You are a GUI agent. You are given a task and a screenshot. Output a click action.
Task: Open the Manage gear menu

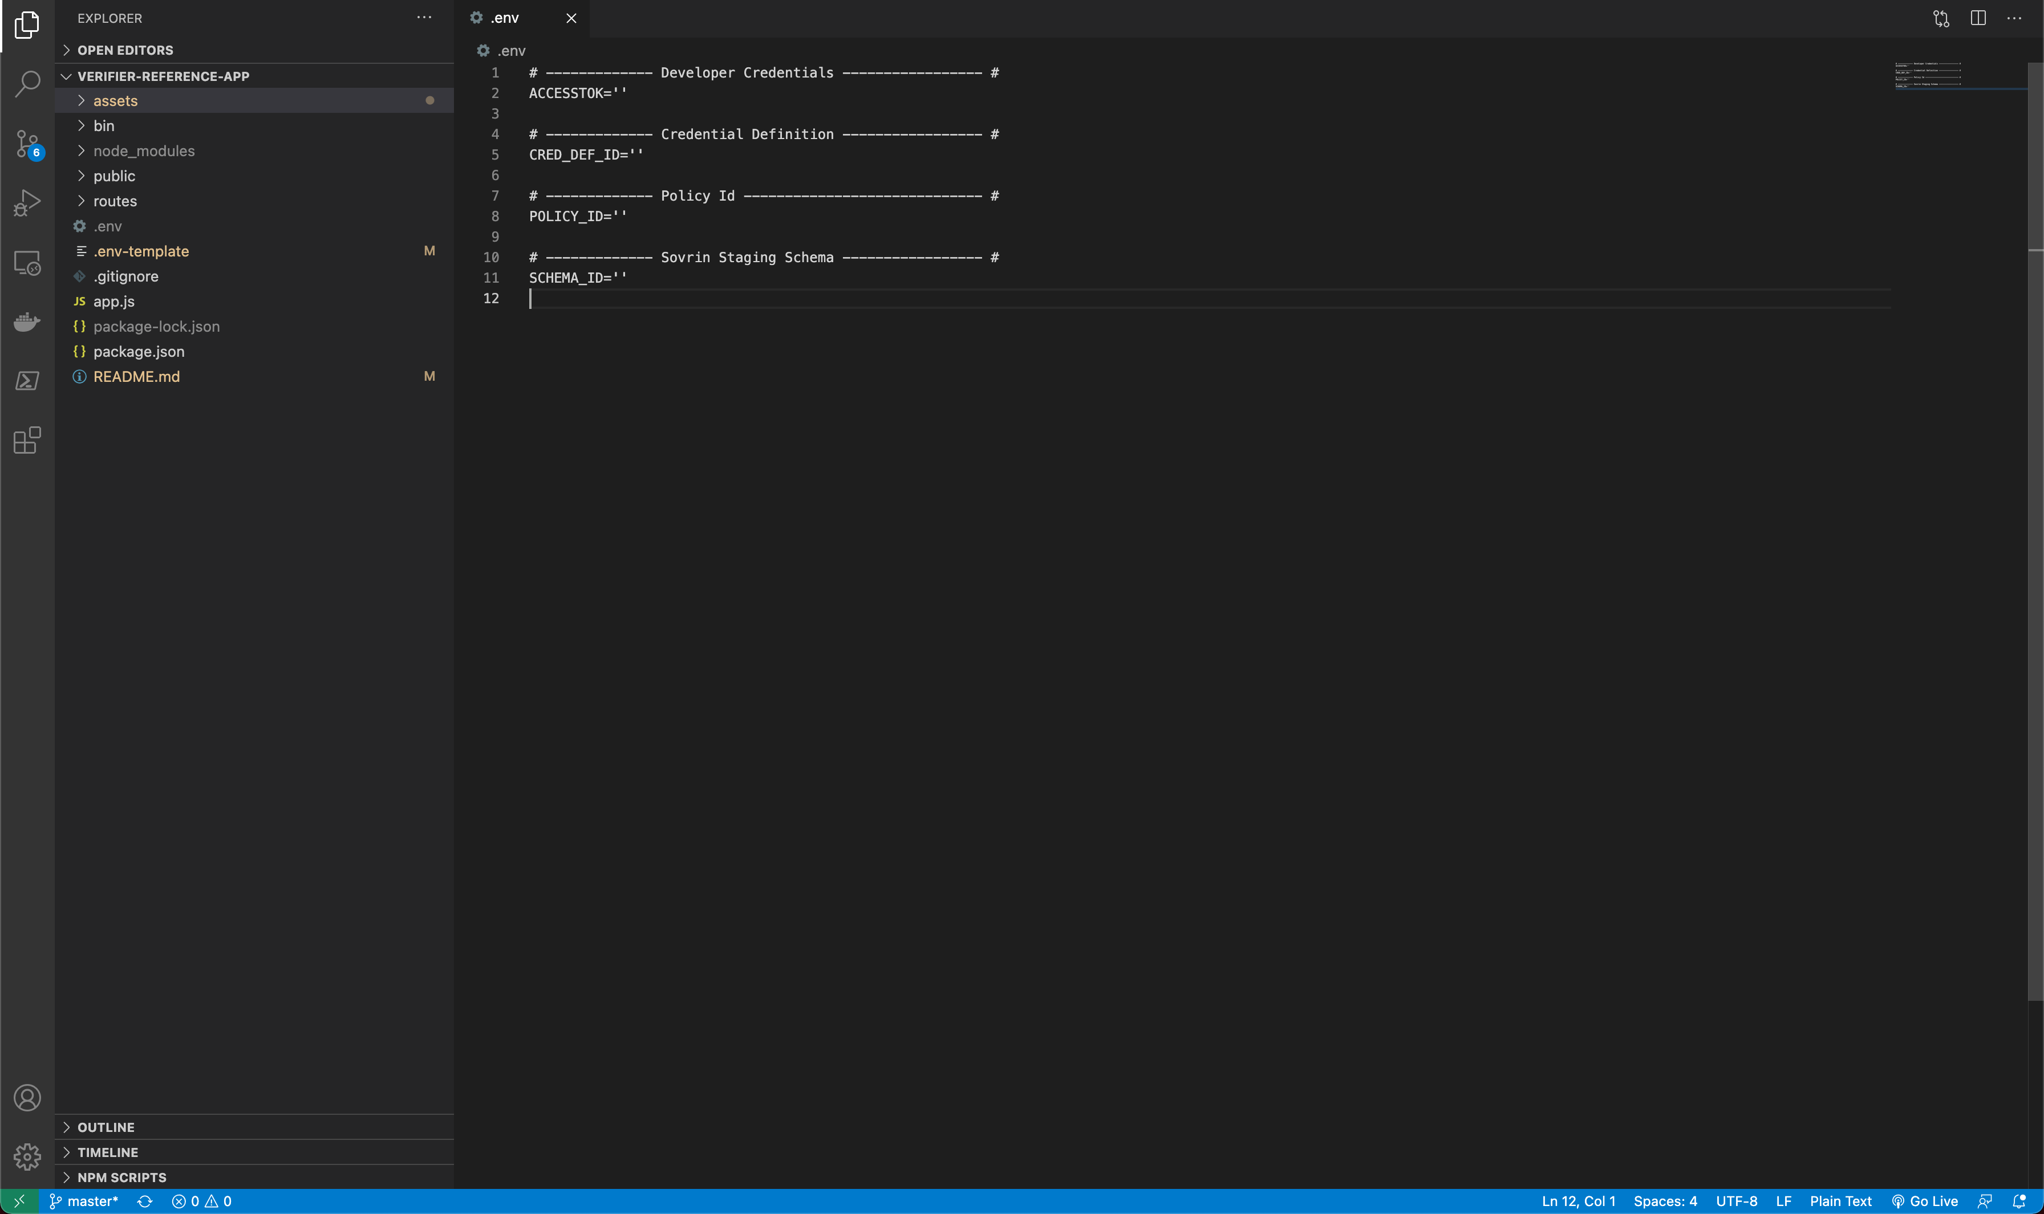(27, 1157)
